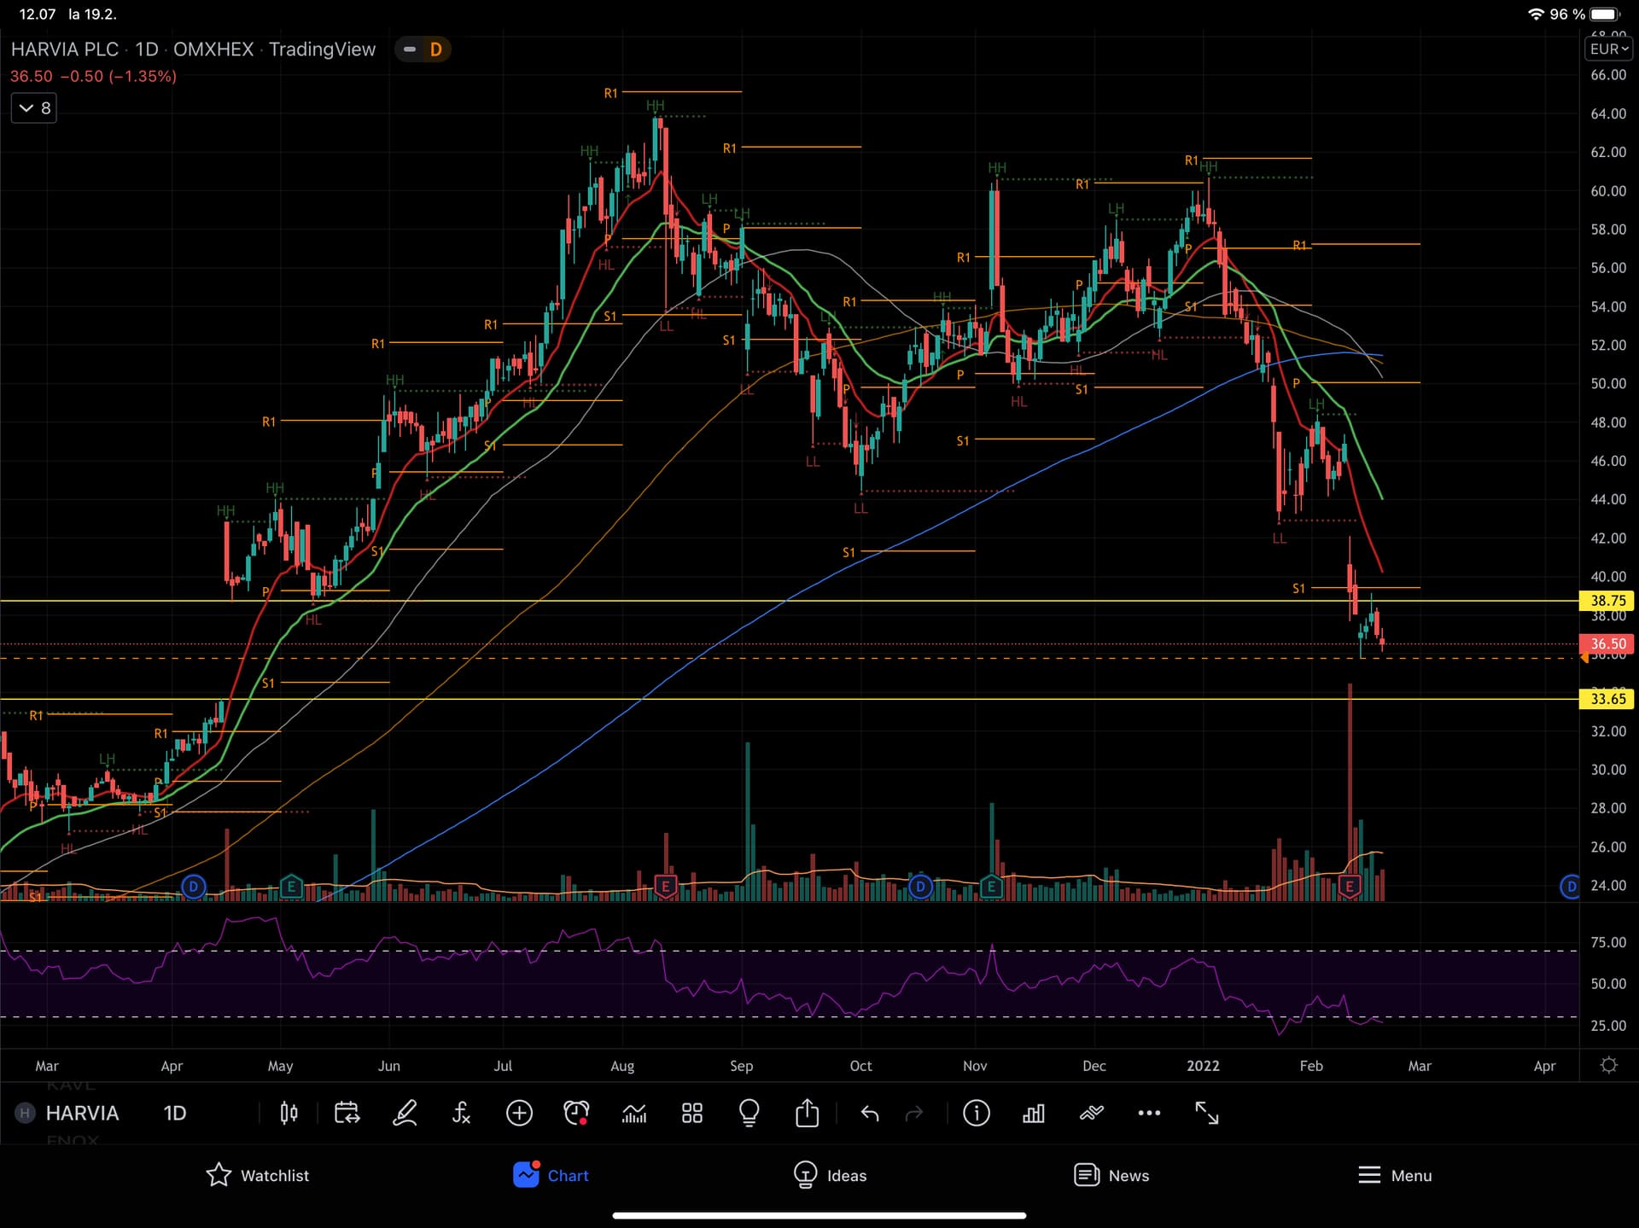
Task: Expand the collapsed indicators legend (8)
Action: click(34, 108)
